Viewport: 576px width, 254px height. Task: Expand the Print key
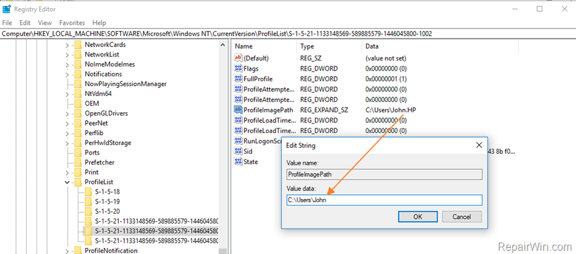click(x=67, y=173)
